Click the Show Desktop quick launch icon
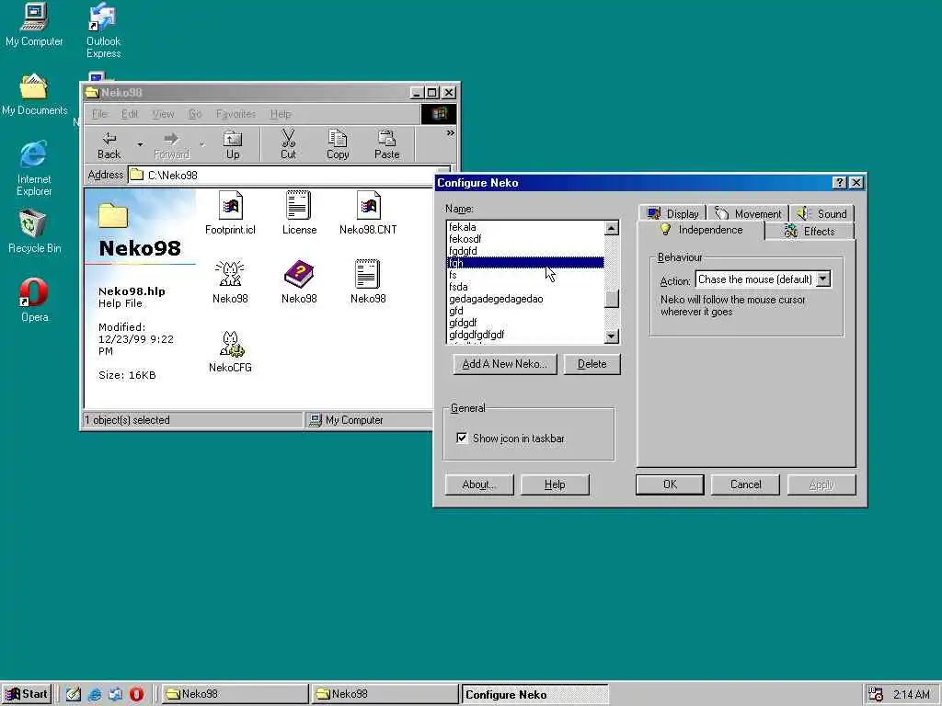Viewport: 942px width, 706px height. [74, 694]
